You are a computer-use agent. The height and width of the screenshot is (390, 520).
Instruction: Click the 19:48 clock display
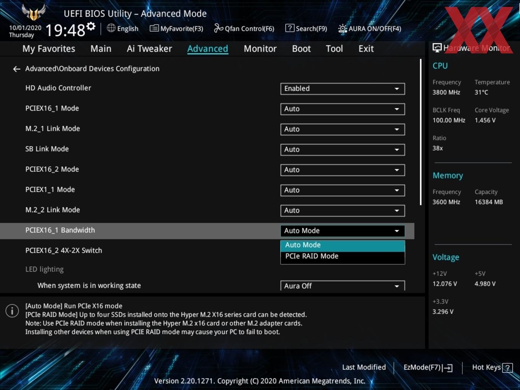click(65, 30)
